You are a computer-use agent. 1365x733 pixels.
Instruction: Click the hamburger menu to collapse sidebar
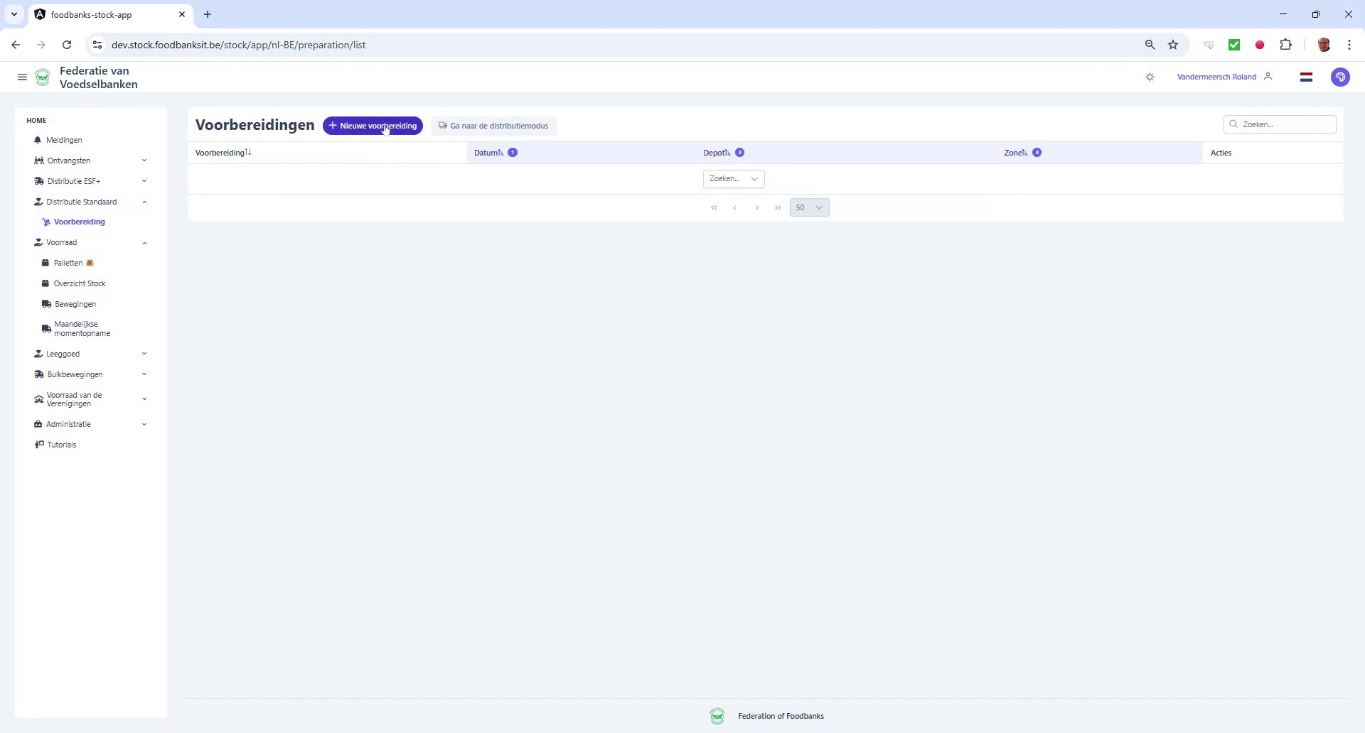coord(22,77)
